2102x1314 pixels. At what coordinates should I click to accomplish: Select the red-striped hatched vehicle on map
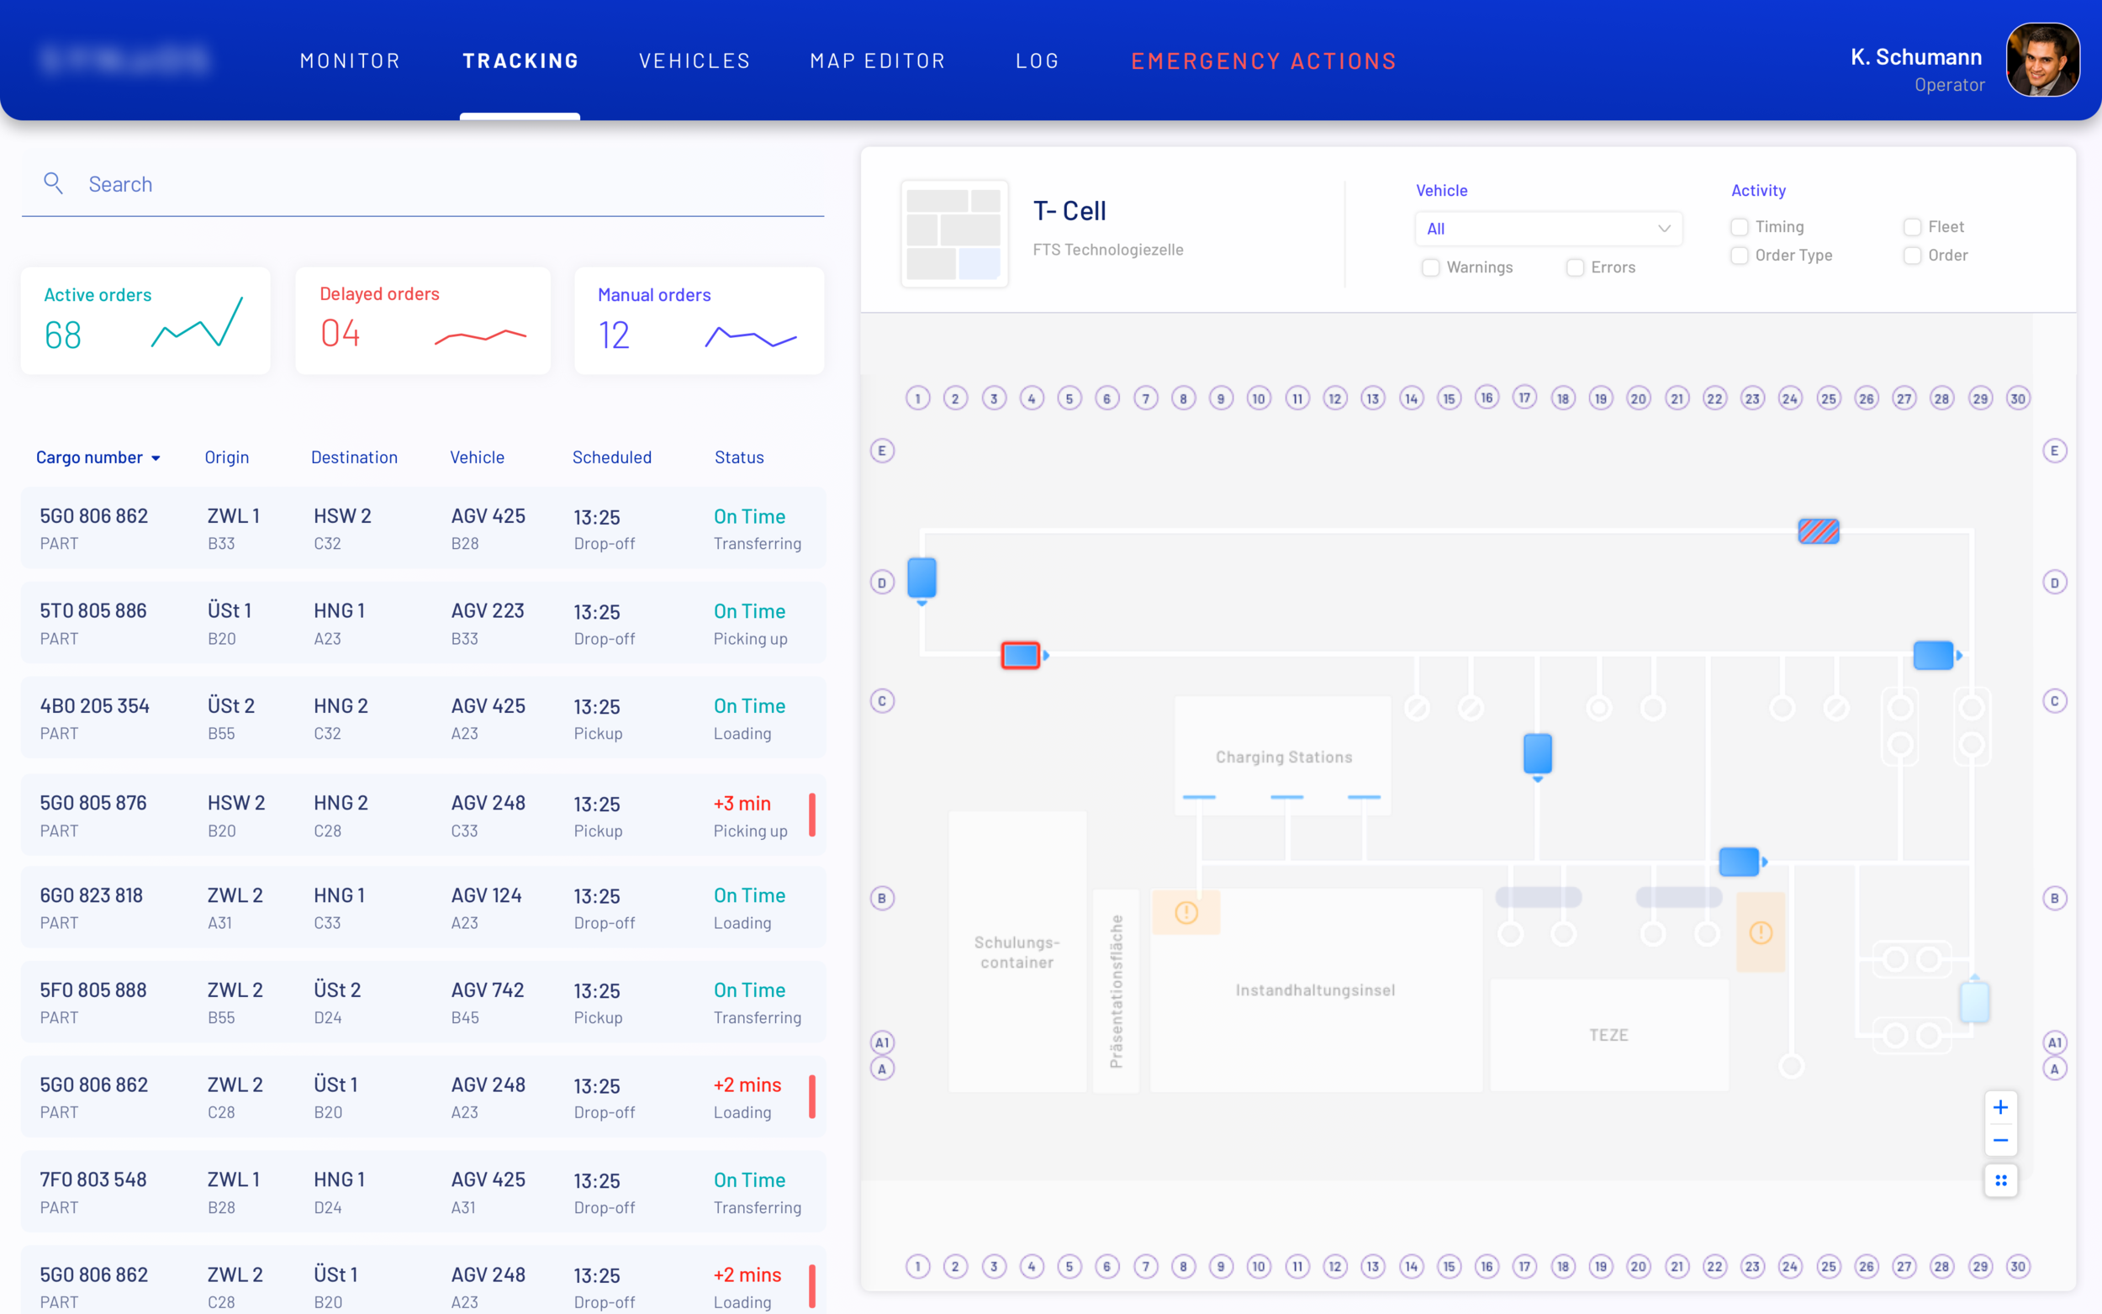(1818, 531)
